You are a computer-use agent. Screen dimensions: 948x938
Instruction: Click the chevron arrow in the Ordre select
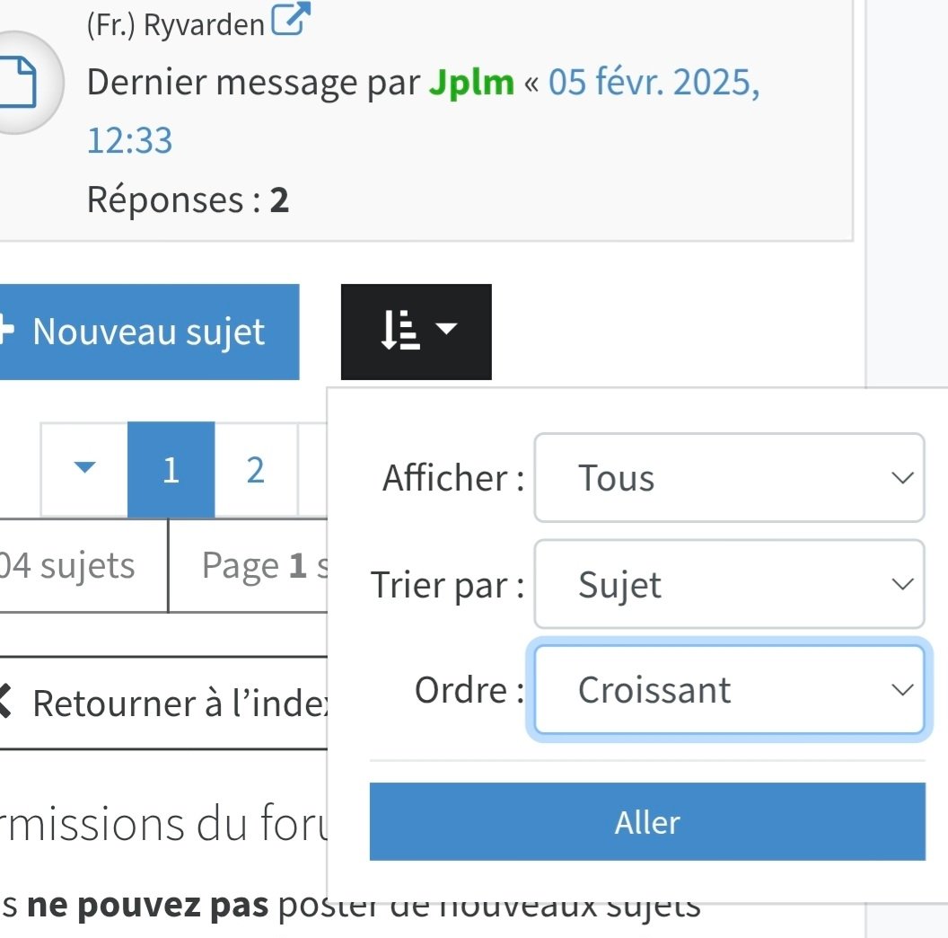[x=902, y=689]
